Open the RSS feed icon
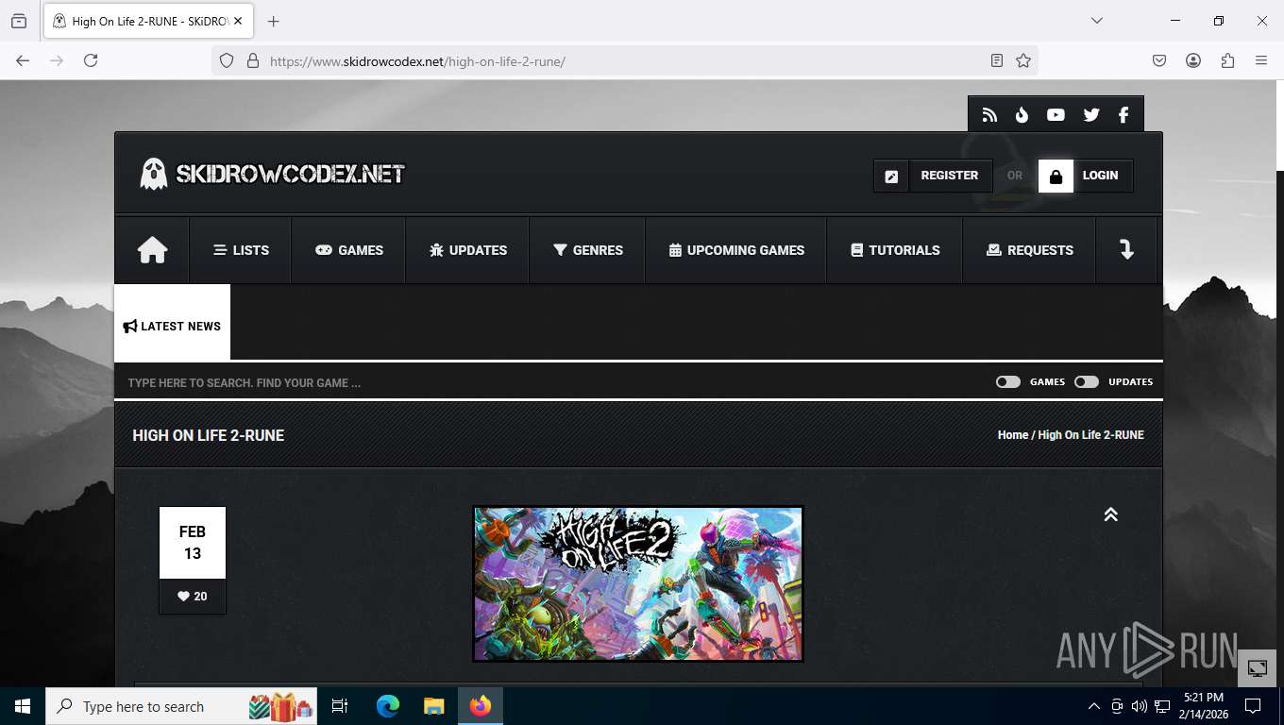 tap(989, 115)
